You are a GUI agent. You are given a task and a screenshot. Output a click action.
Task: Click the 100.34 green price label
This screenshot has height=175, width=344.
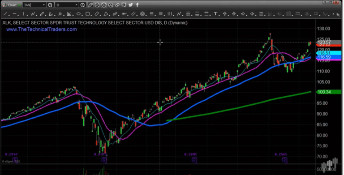tap(329, 92)
